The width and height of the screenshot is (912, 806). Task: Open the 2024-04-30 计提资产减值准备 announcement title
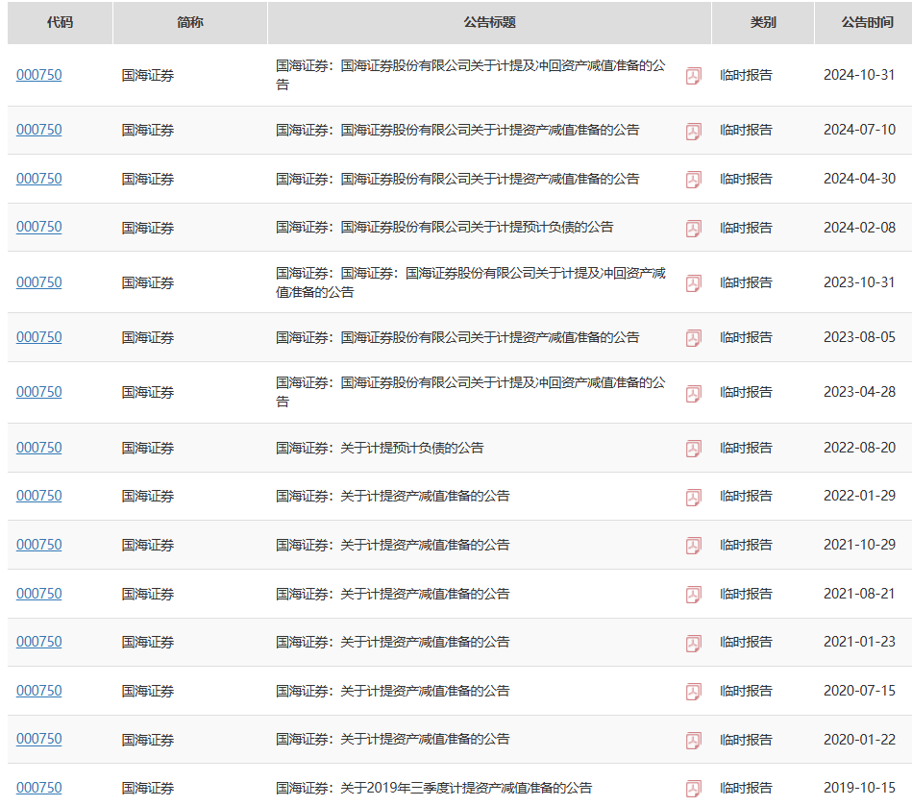[x=457, y=179]
